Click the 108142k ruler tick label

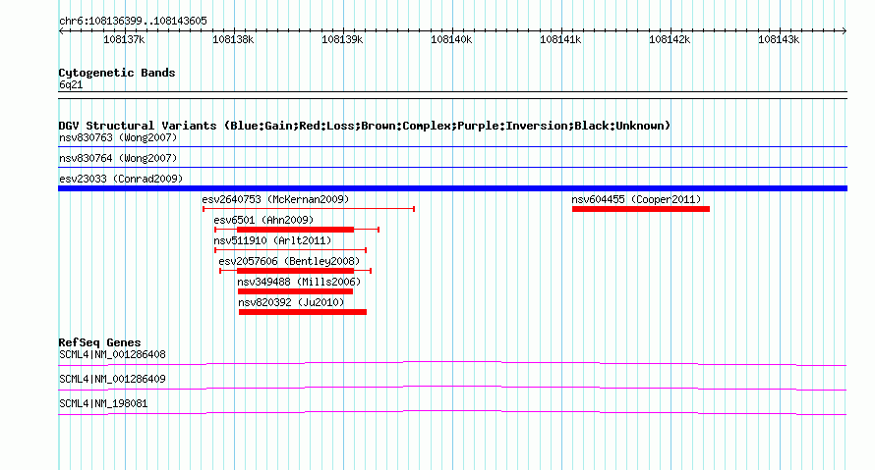point(670,39)
